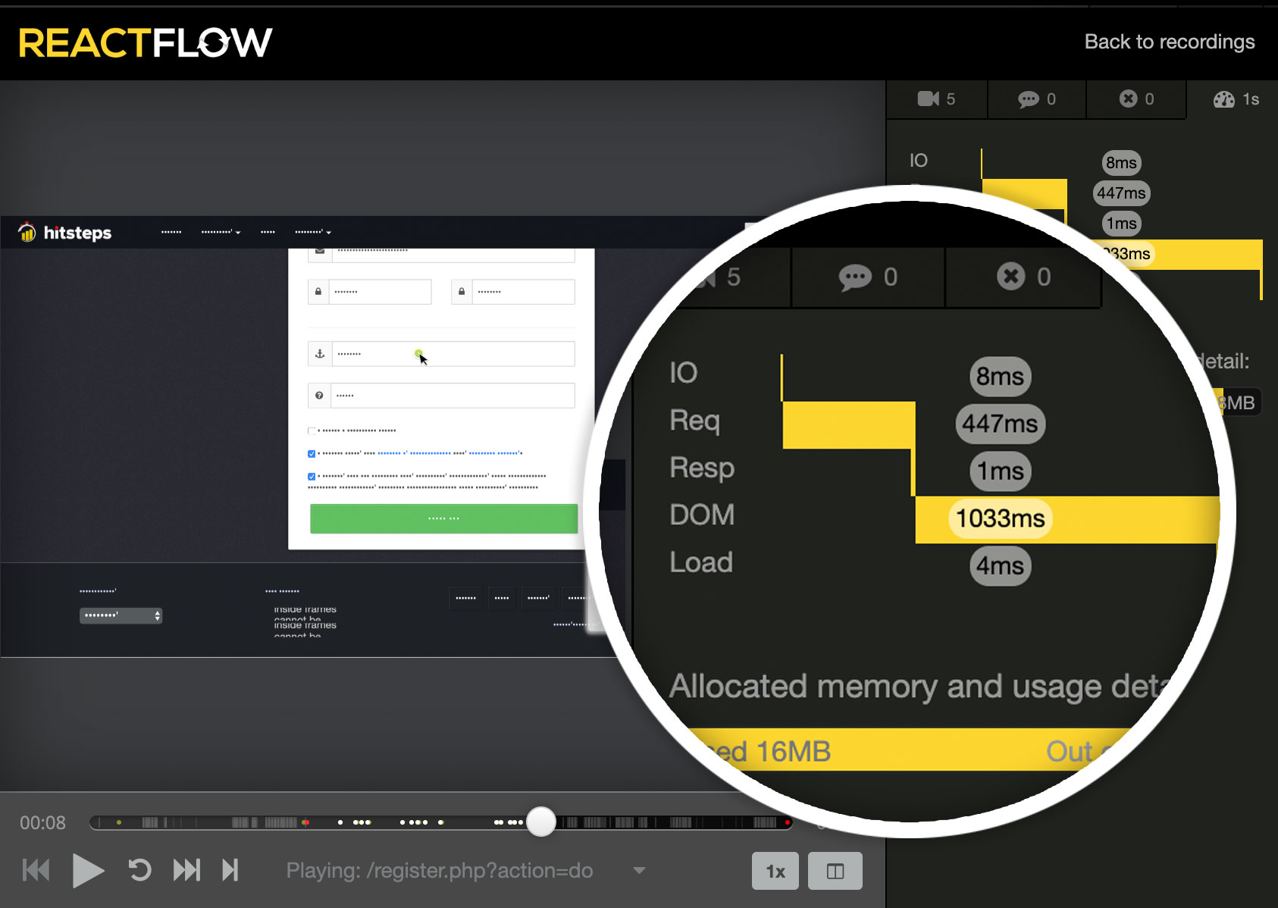Open the comments tab
The height and width of the screenshot is (908, 1278).
point(1036,99)
